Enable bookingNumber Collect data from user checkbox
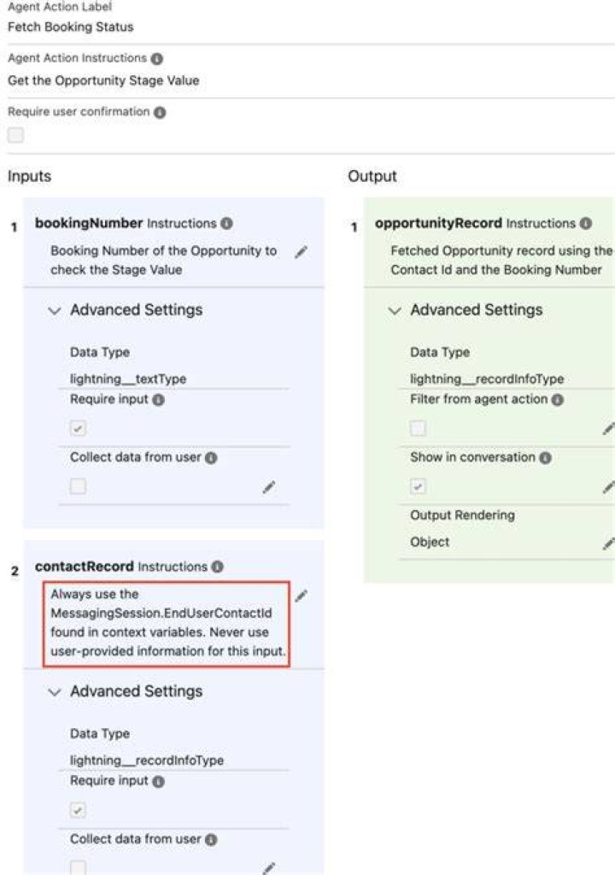The width and height of the screenshot is (615, 875). pos(78,486)
